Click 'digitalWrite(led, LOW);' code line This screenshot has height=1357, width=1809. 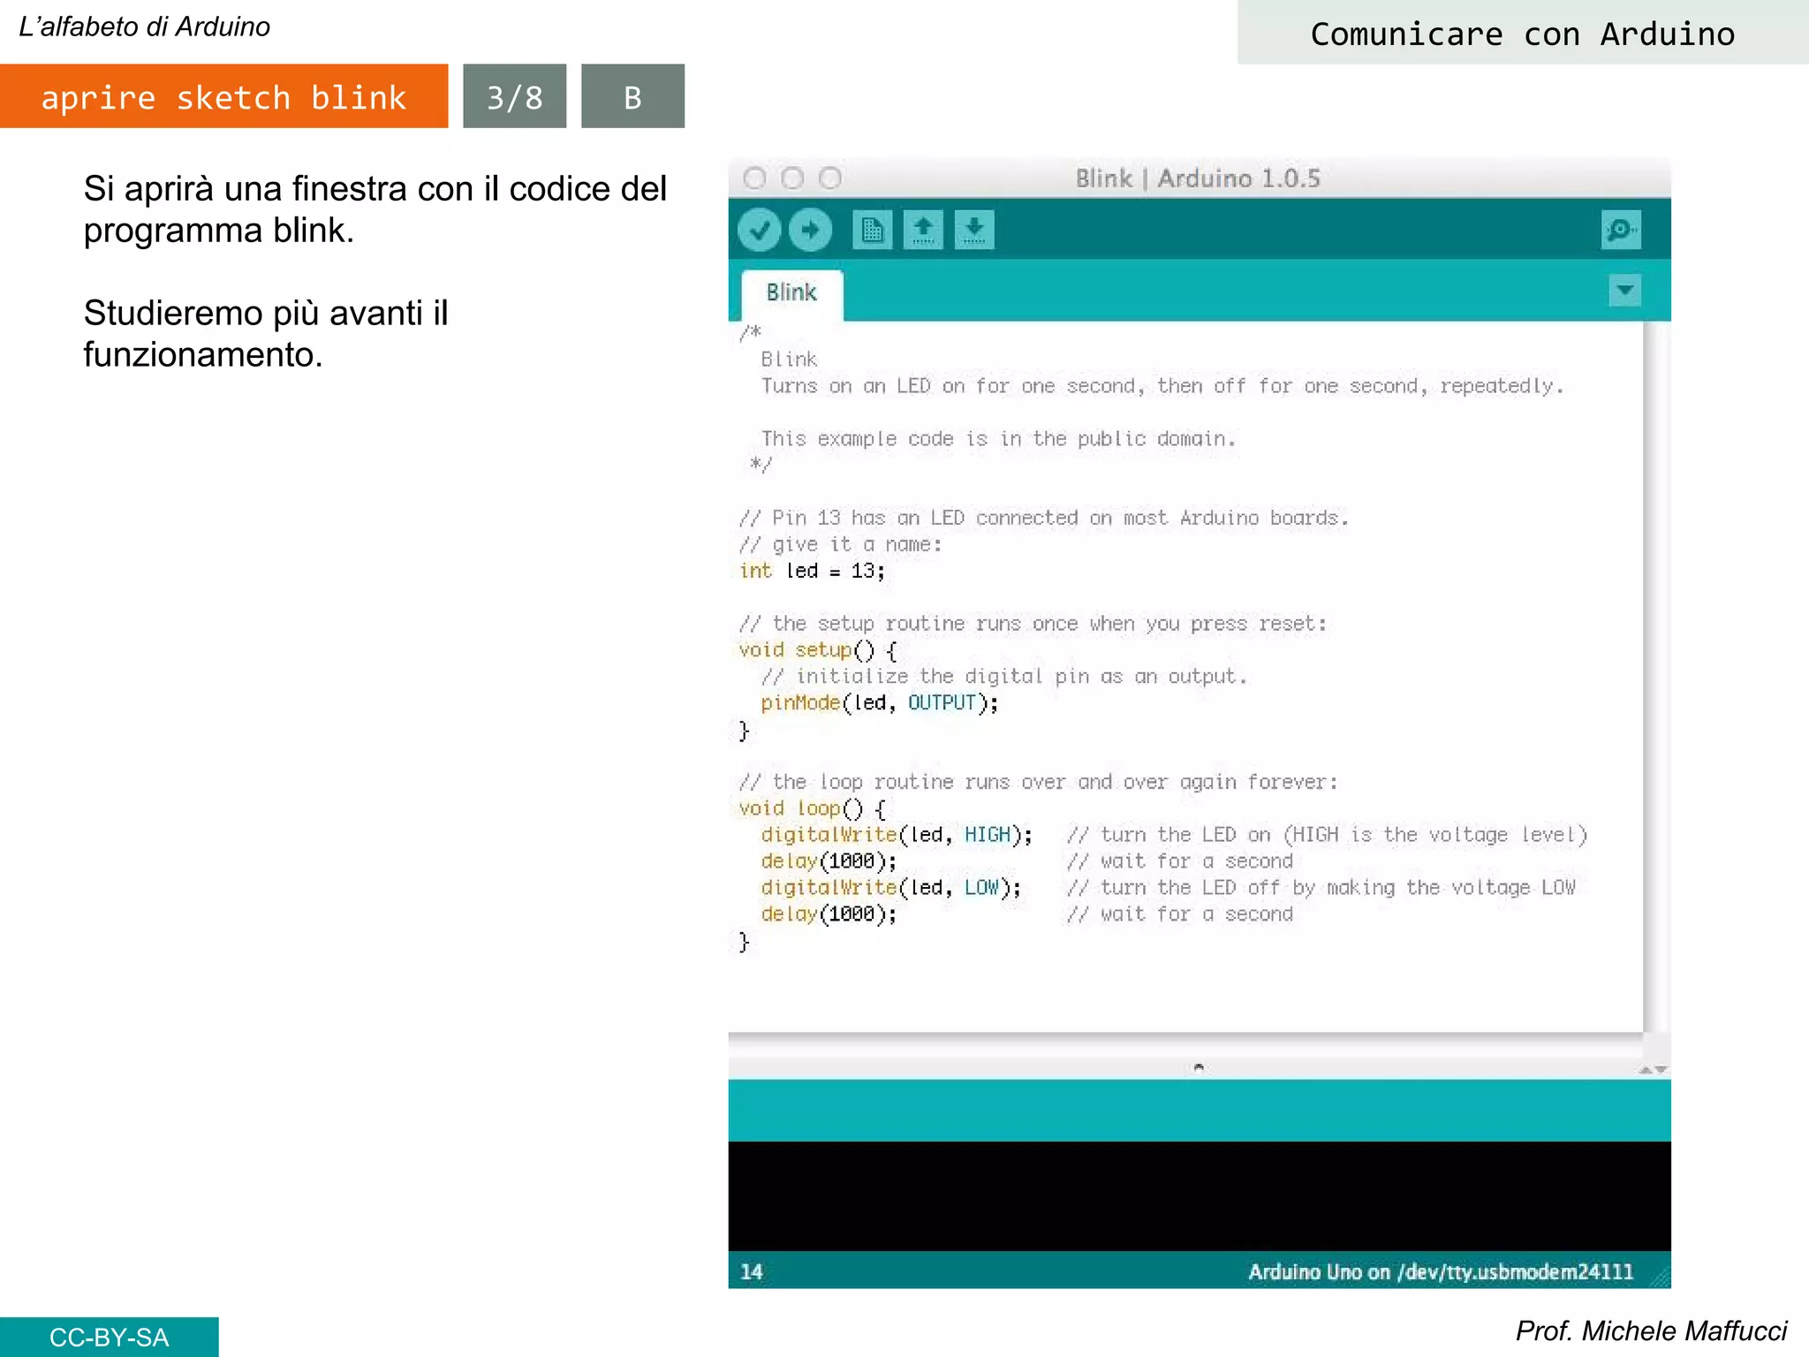tap(891, 888)
